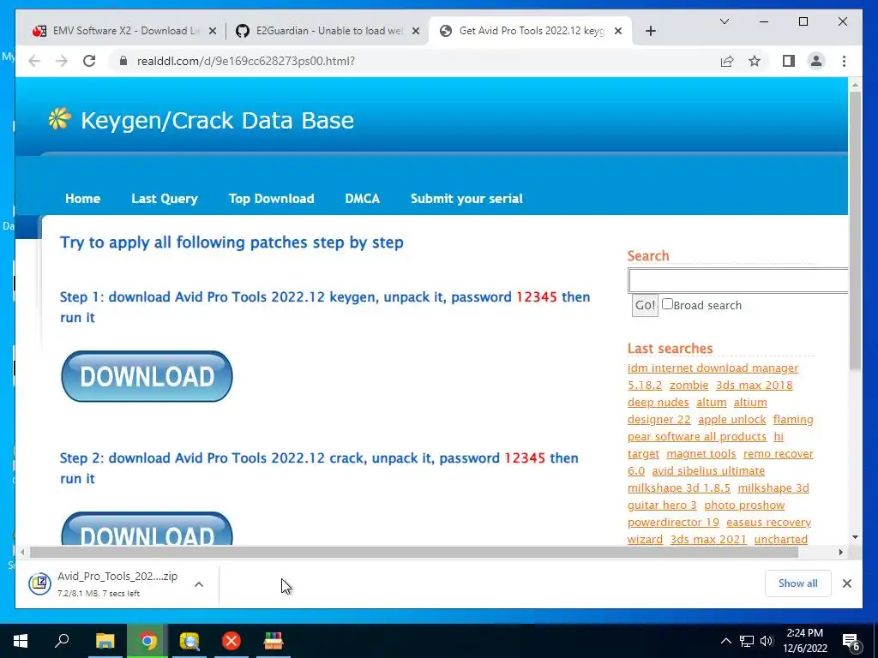Enable the Broad search checkbox
The image size is (878, 658).
pyautogui.click(x=667, y=304)
